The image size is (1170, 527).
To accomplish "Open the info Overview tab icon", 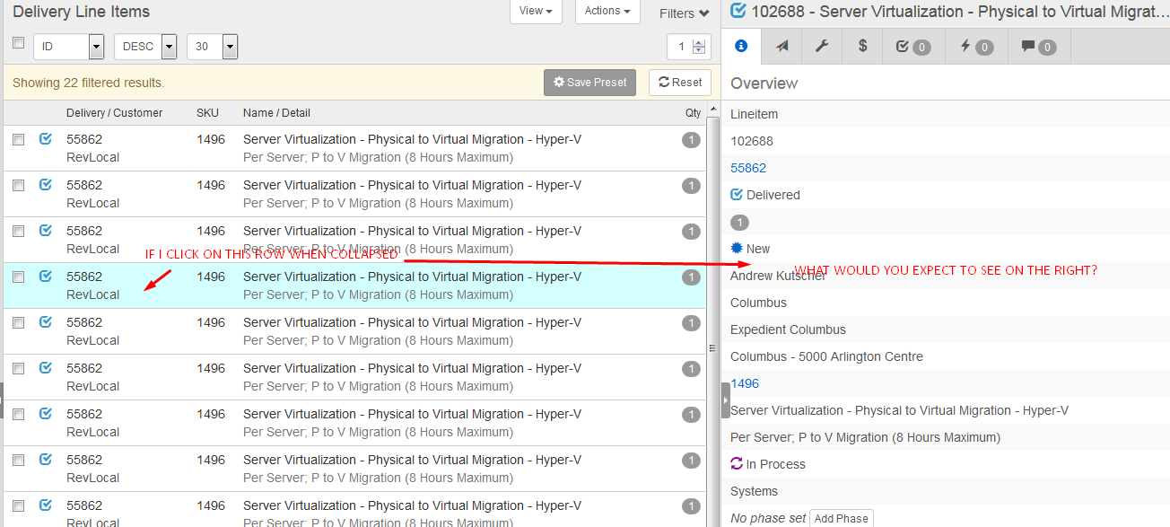I will pyautogui.click(x=740, y=47).
